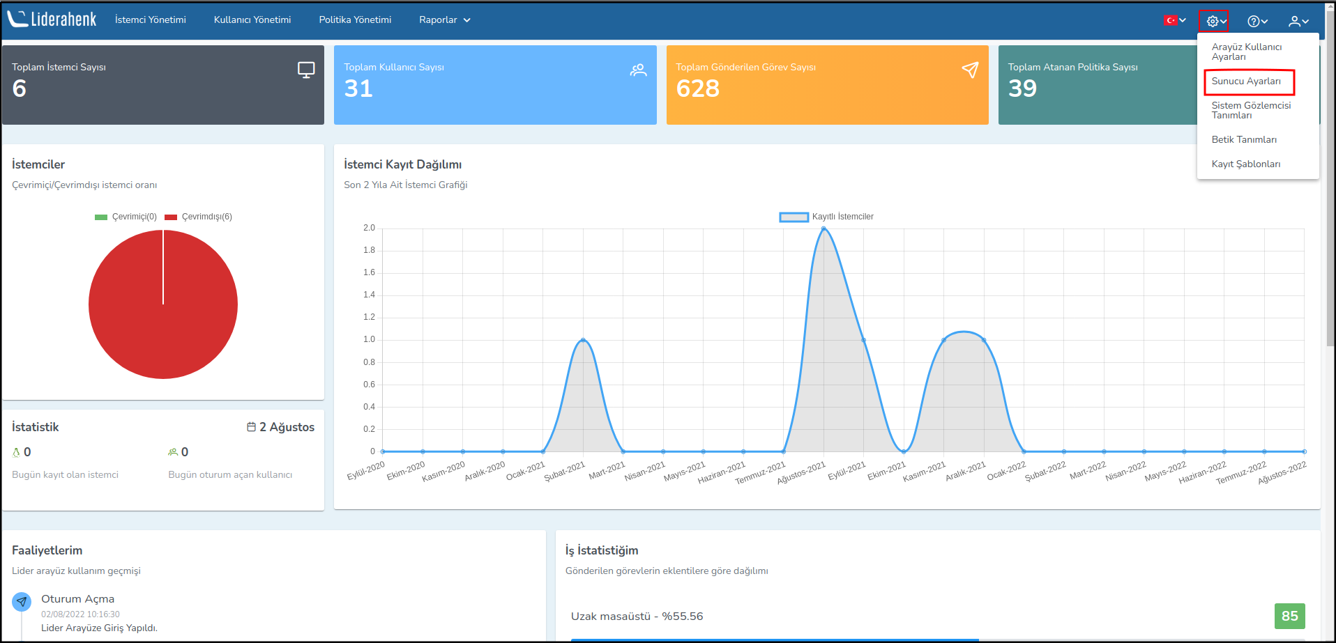This screenshot has height=643, width=1336.
Task: Open Politika Yönetimi from navigation bar
Action: coord(355,20)
